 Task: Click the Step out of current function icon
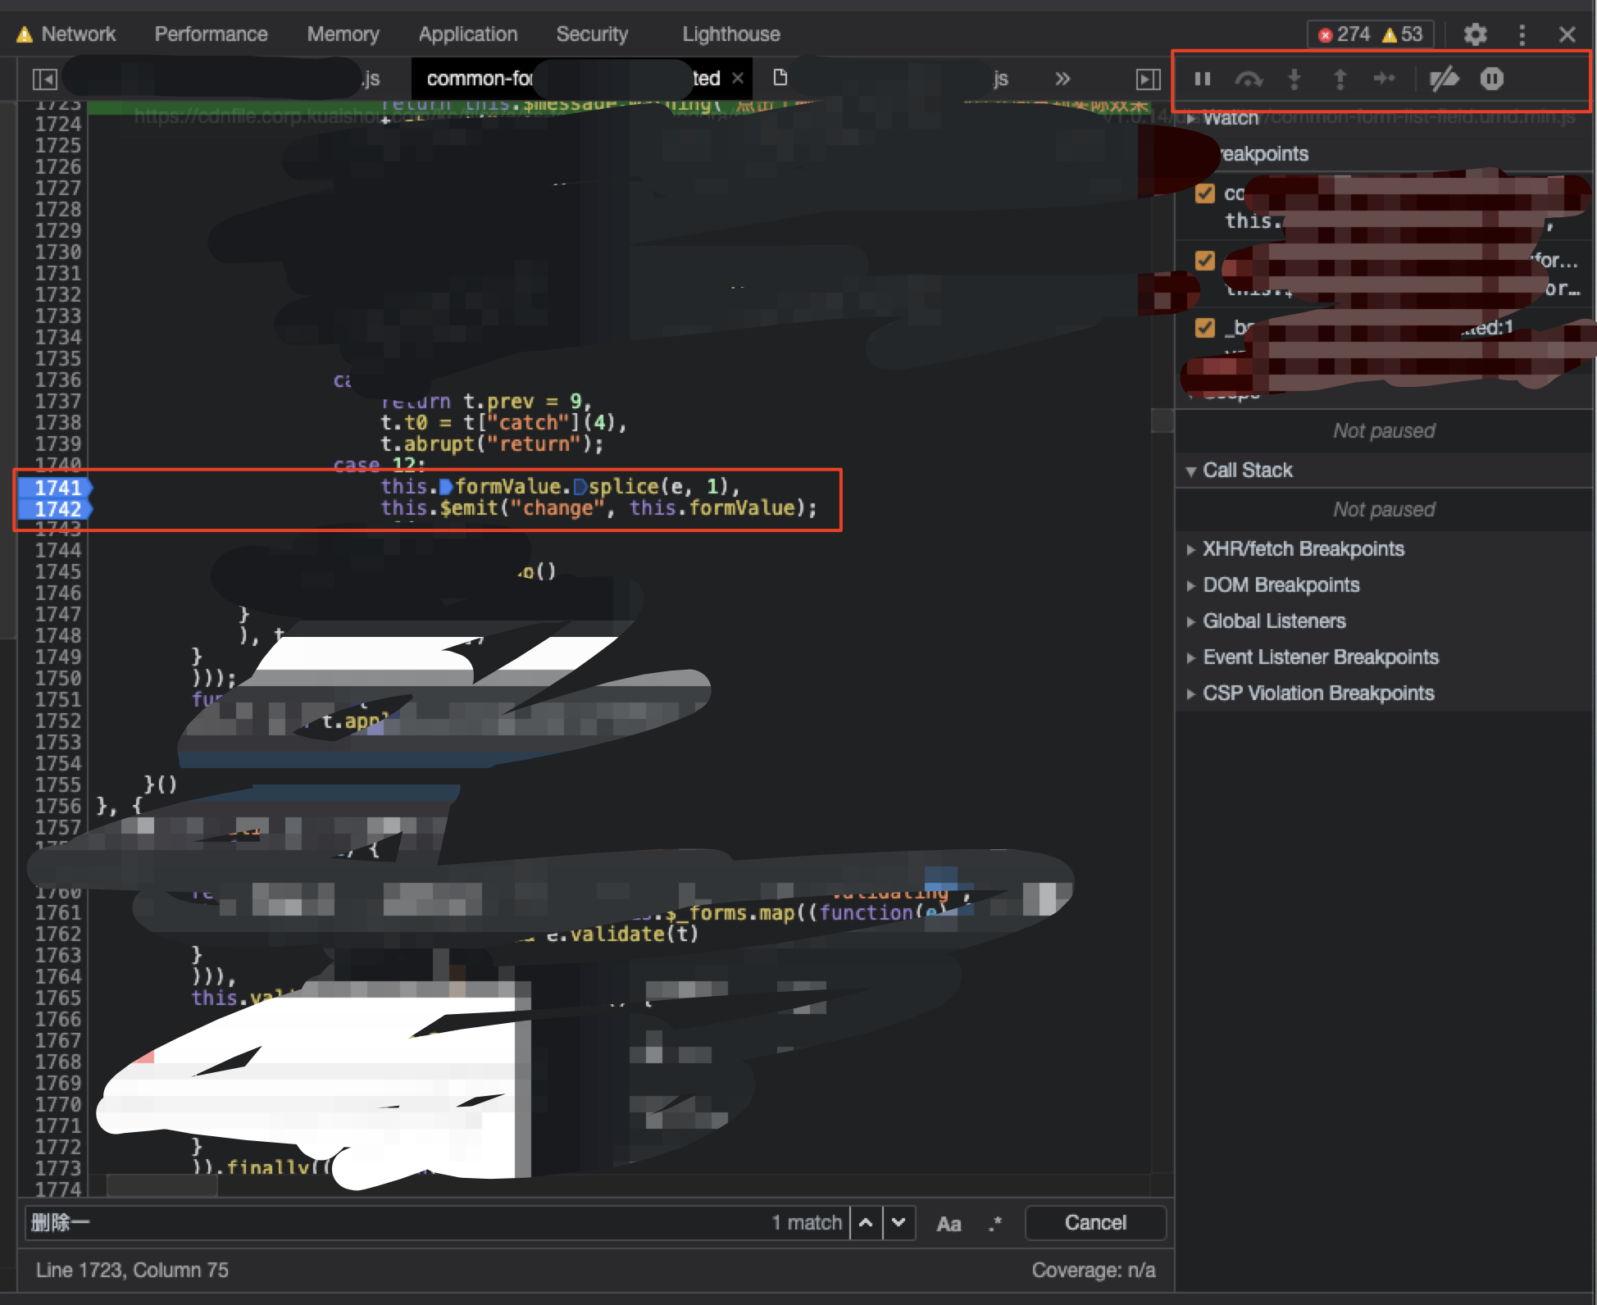pyautogui.click(x=1340, y=79)
